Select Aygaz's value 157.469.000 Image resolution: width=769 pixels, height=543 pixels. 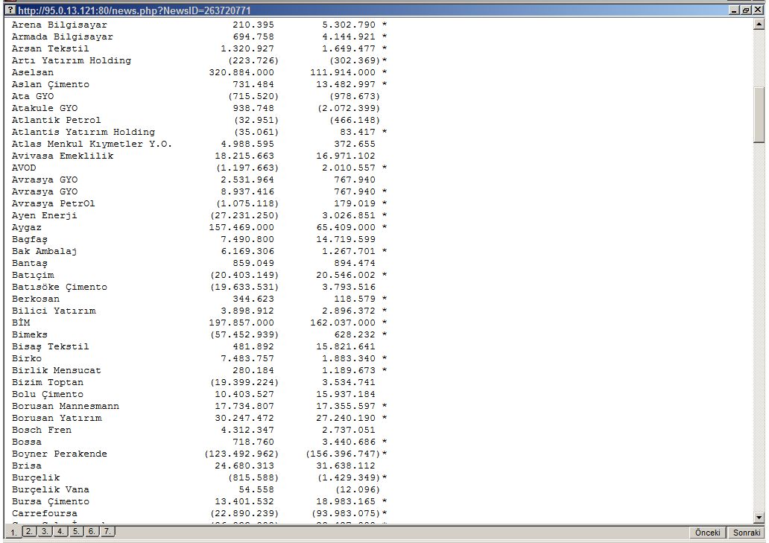241,227
